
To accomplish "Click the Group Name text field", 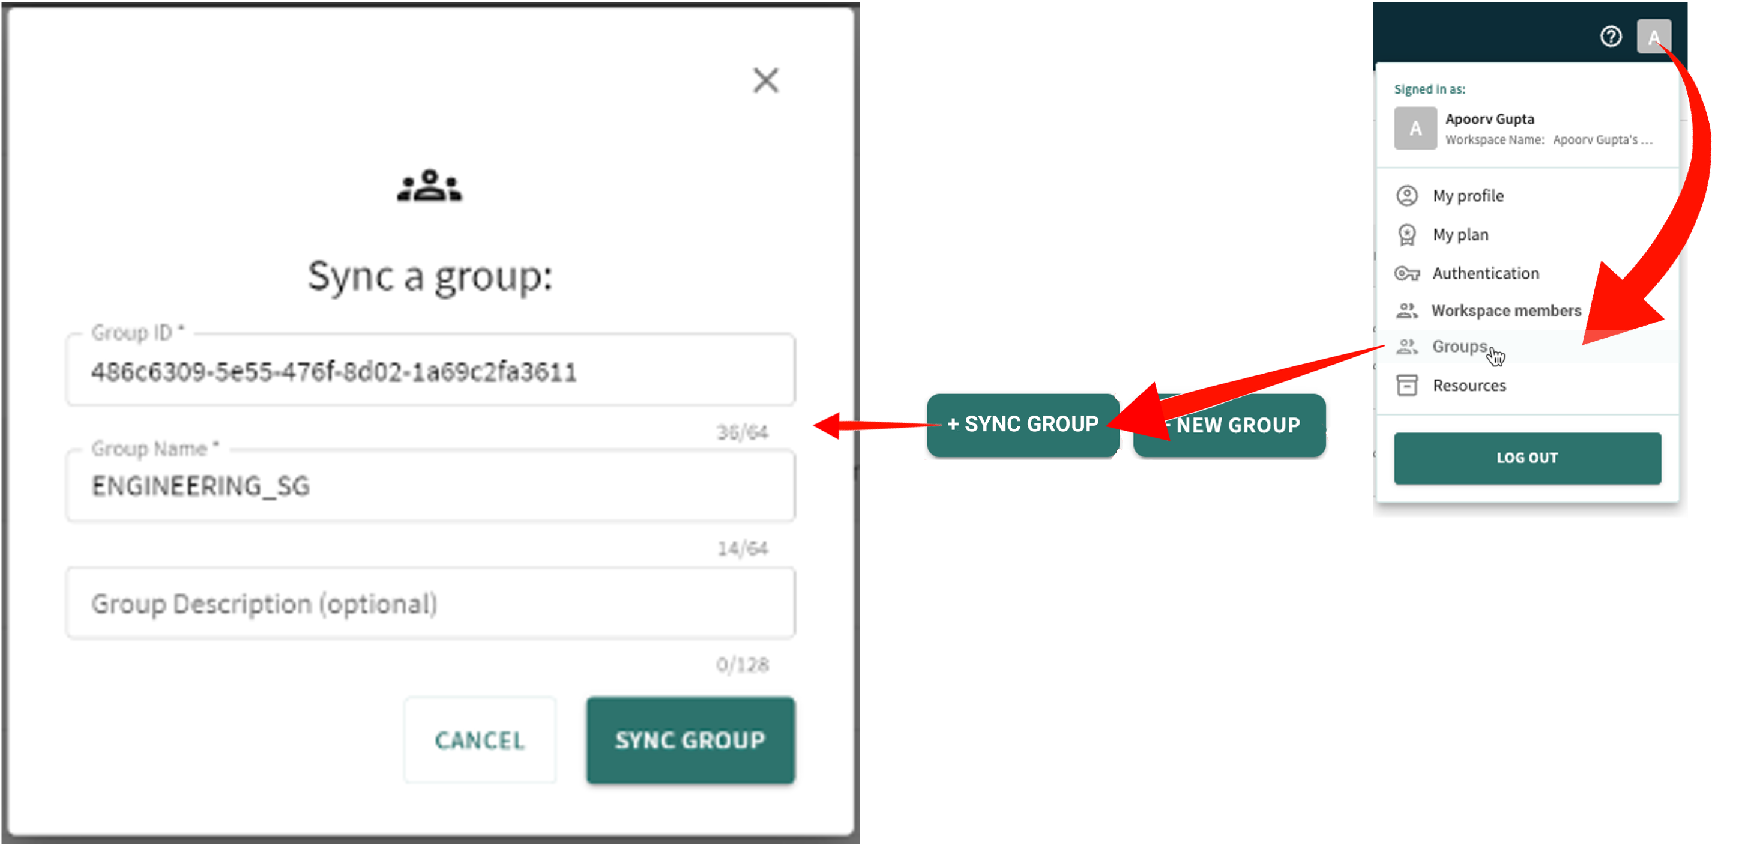I will 432,486.
